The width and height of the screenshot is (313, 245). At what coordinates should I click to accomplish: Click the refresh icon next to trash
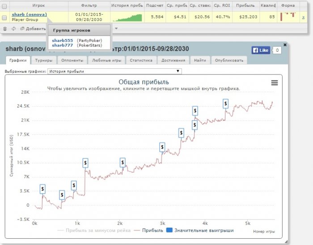[x=13, y=29]
